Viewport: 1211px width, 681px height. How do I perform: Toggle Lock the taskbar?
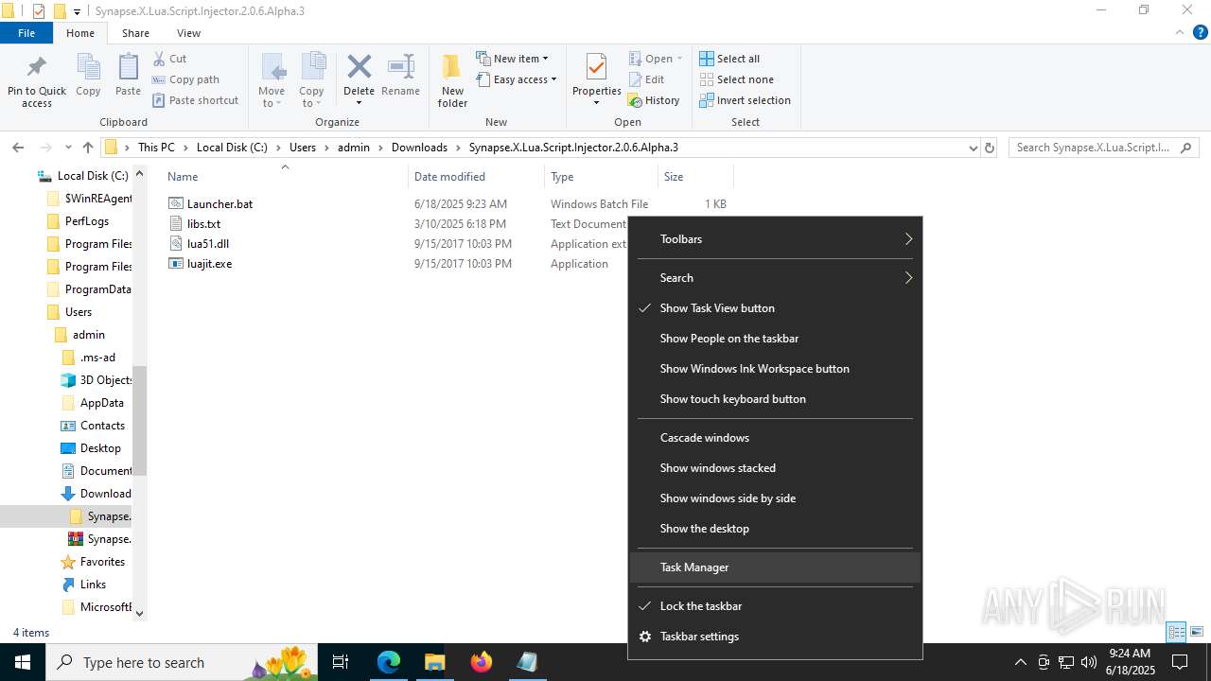[x=775, y=606]
